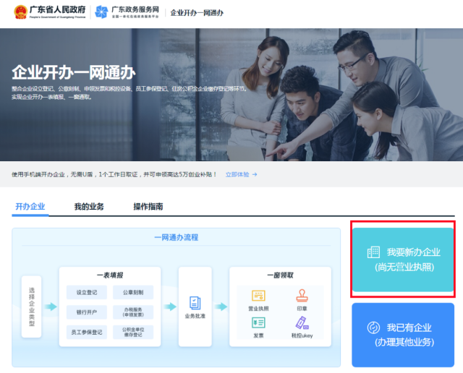Click the 一窗领取 heading
The height and width of the screenshot is (373, 463).
tap(280, 275)
